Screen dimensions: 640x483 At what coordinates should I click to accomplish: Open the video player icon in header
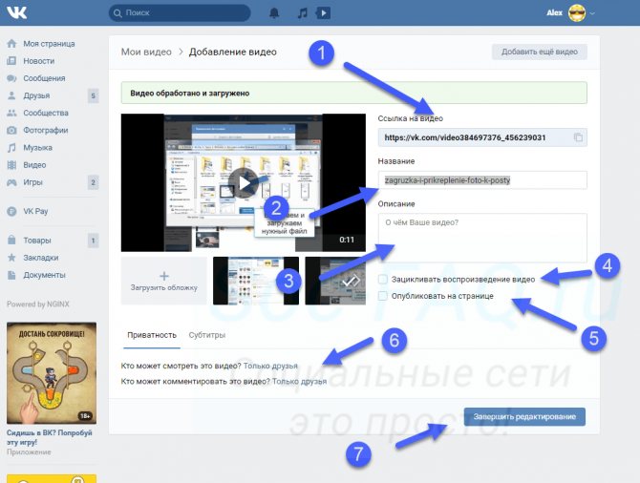coord(323,13)
